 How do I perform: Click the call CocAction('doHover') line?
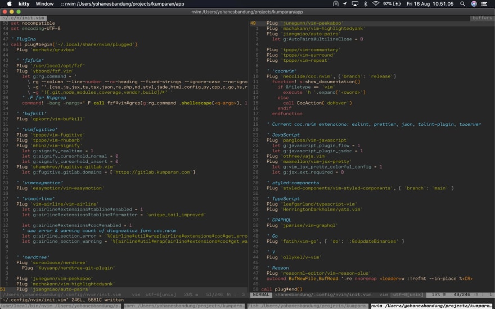(x=317, y=103)
